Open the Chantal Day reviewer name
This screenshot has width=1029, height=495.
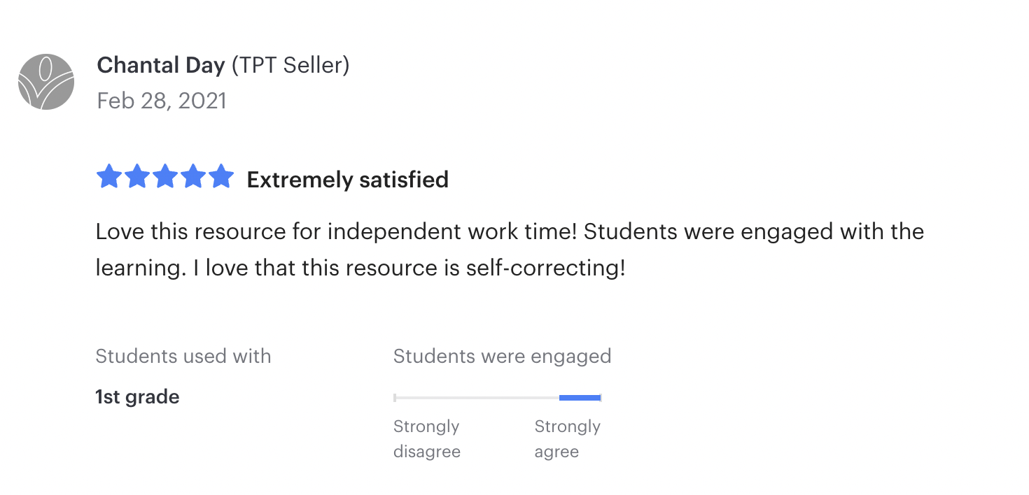pyautogui.click(x=160, y=65)
